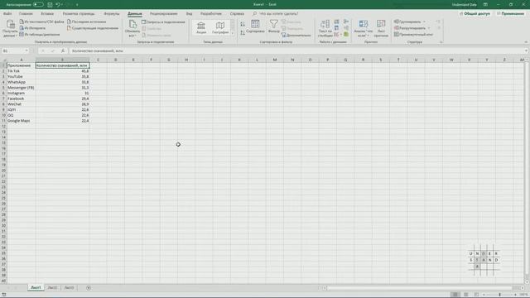Click the Undo arrow in title bar

[58, 5]
